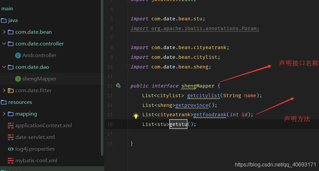Open mybatis-conf.xml
Image resolution: width=319 pixels, height=171 pixels.
click(x=36, y=160)
